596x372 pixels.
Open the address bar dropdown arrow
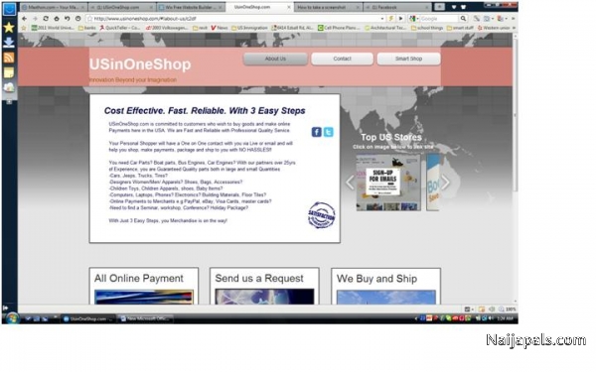pos(382,18)
